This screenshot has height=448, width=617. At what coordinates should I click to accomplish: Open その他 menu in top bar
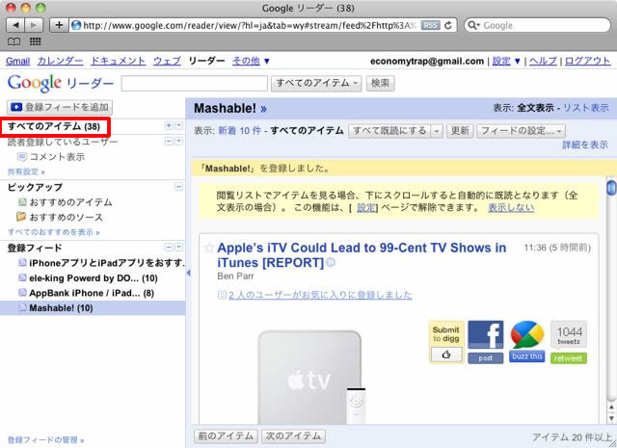tap(251, 61)
